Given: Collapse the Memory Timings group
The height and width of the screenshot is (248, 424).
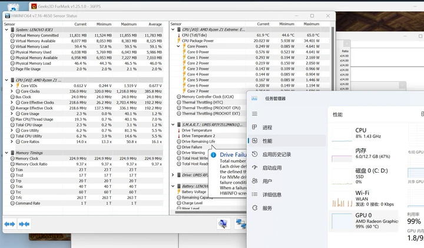Looking at the screenshot, I should coord(6,153).
